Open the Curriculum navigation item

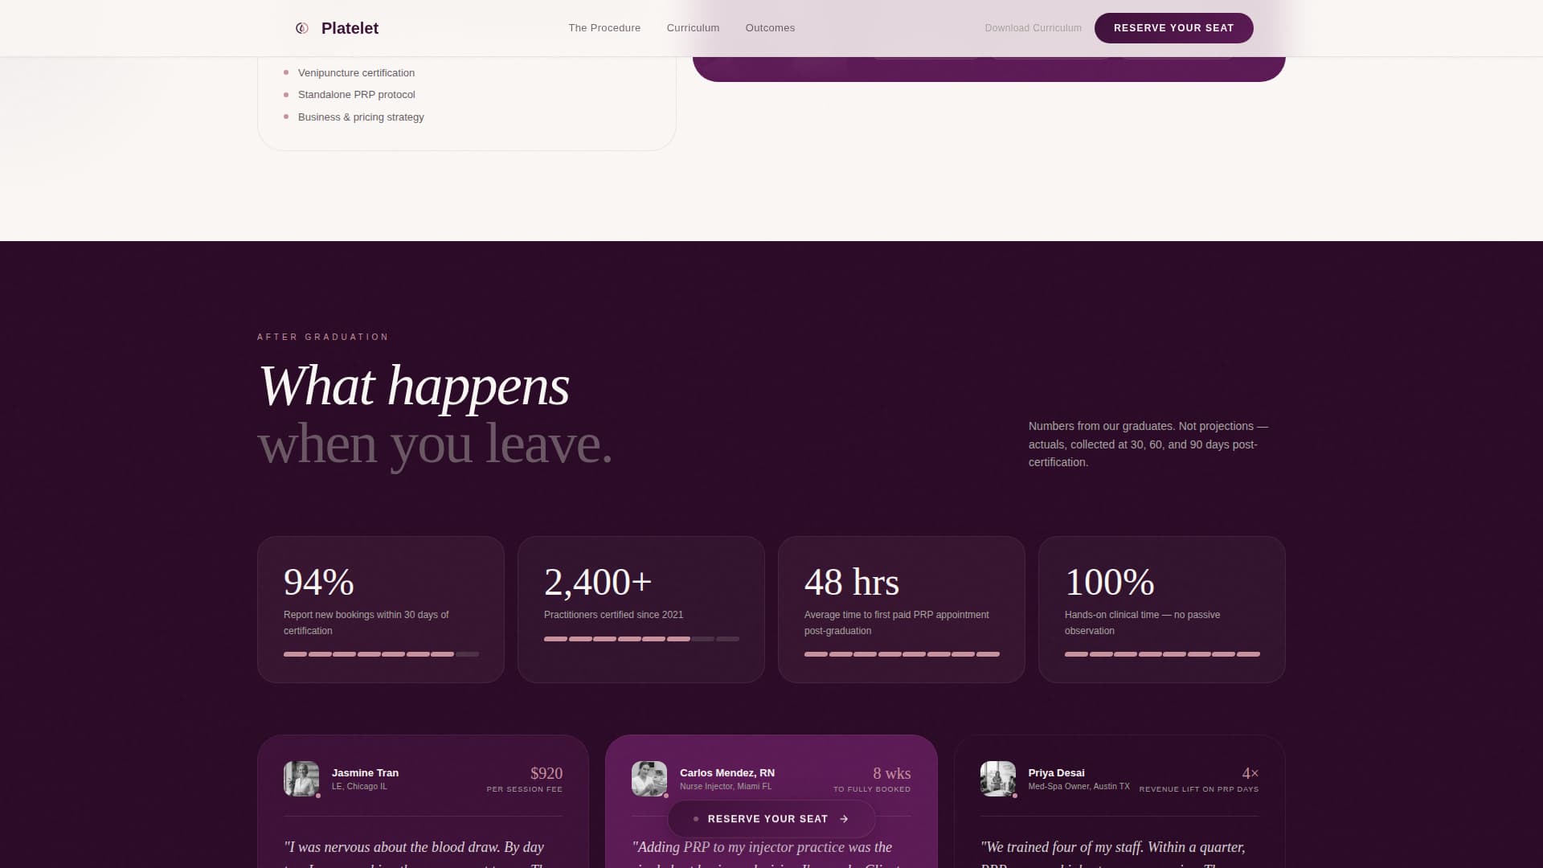(693, 27)
